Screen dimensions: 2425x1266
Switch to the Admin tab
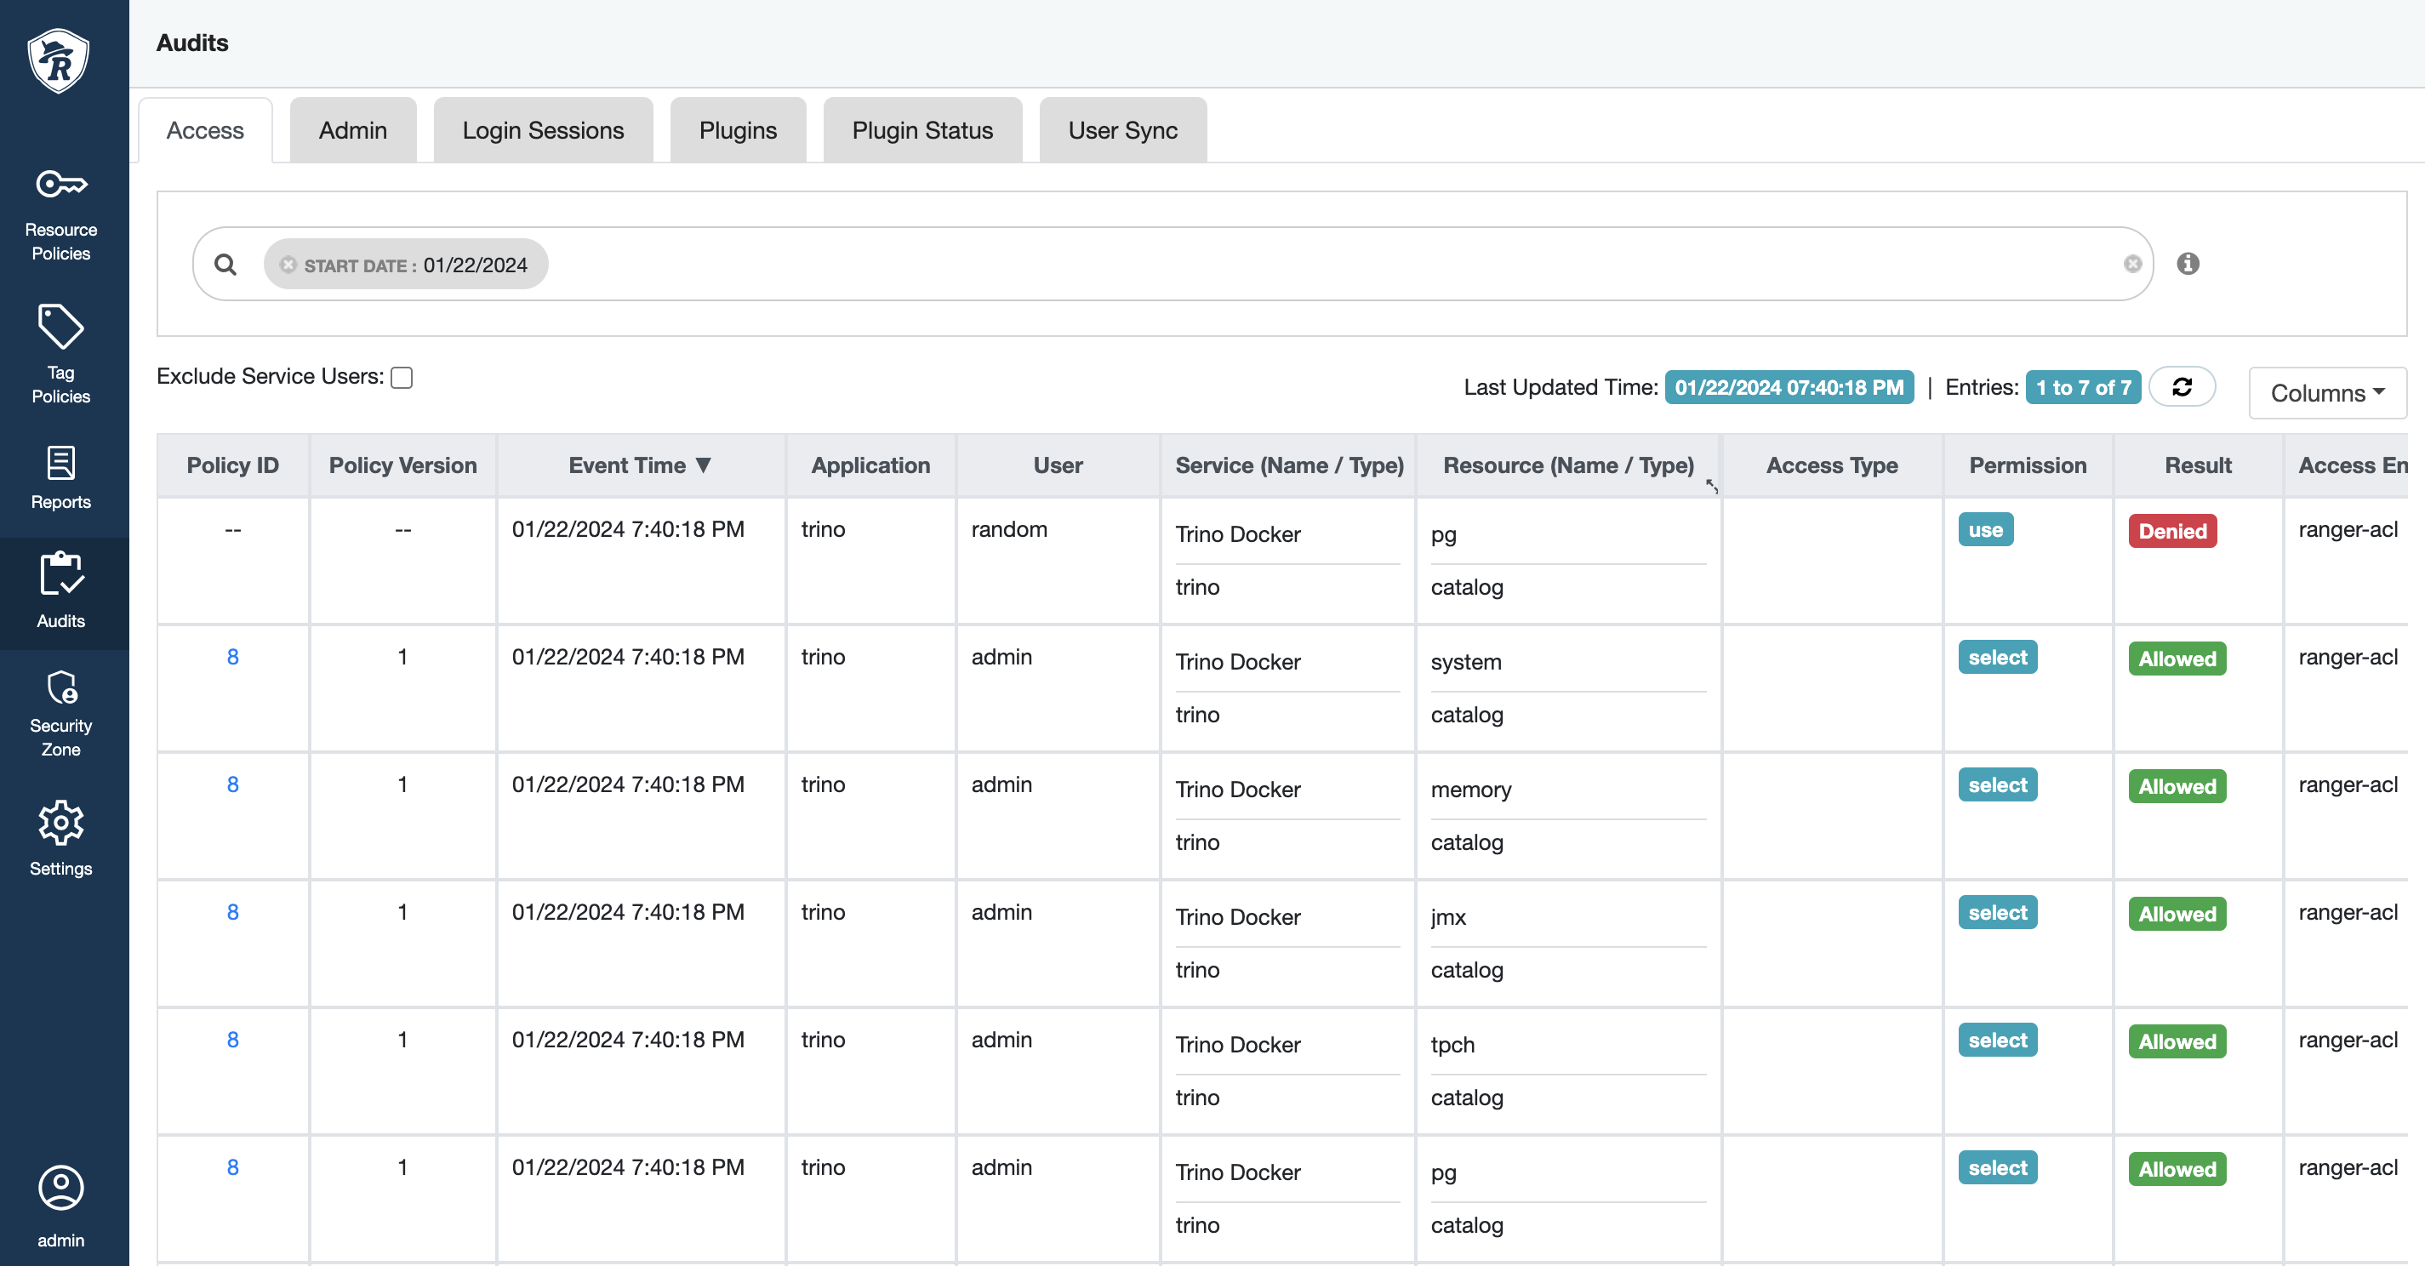[x=352, y=130]
